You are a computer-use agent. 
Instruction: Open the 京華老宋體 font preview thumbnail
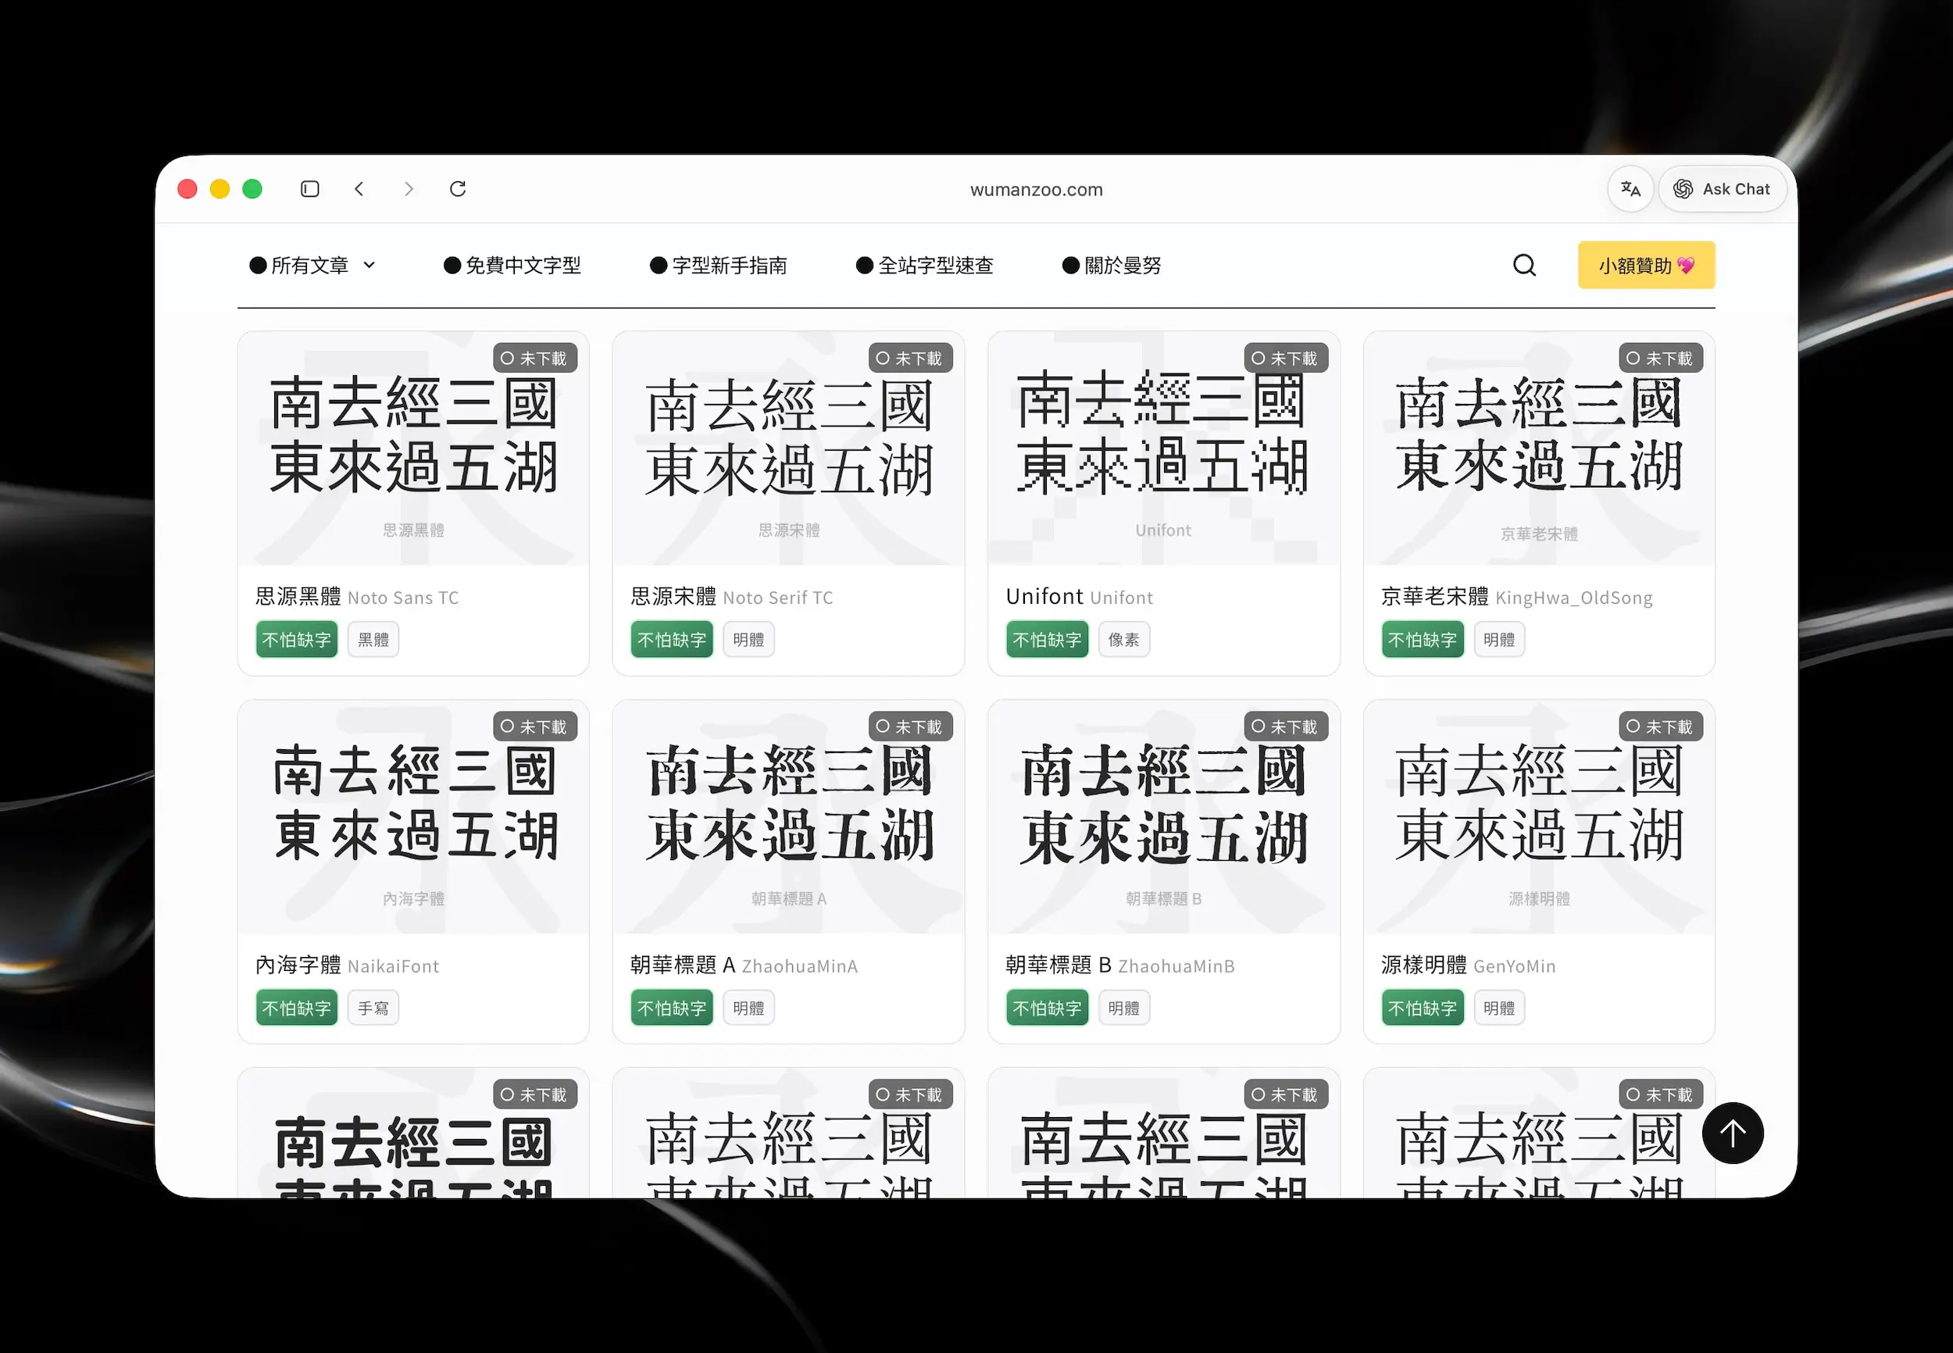click(1538, 449)
